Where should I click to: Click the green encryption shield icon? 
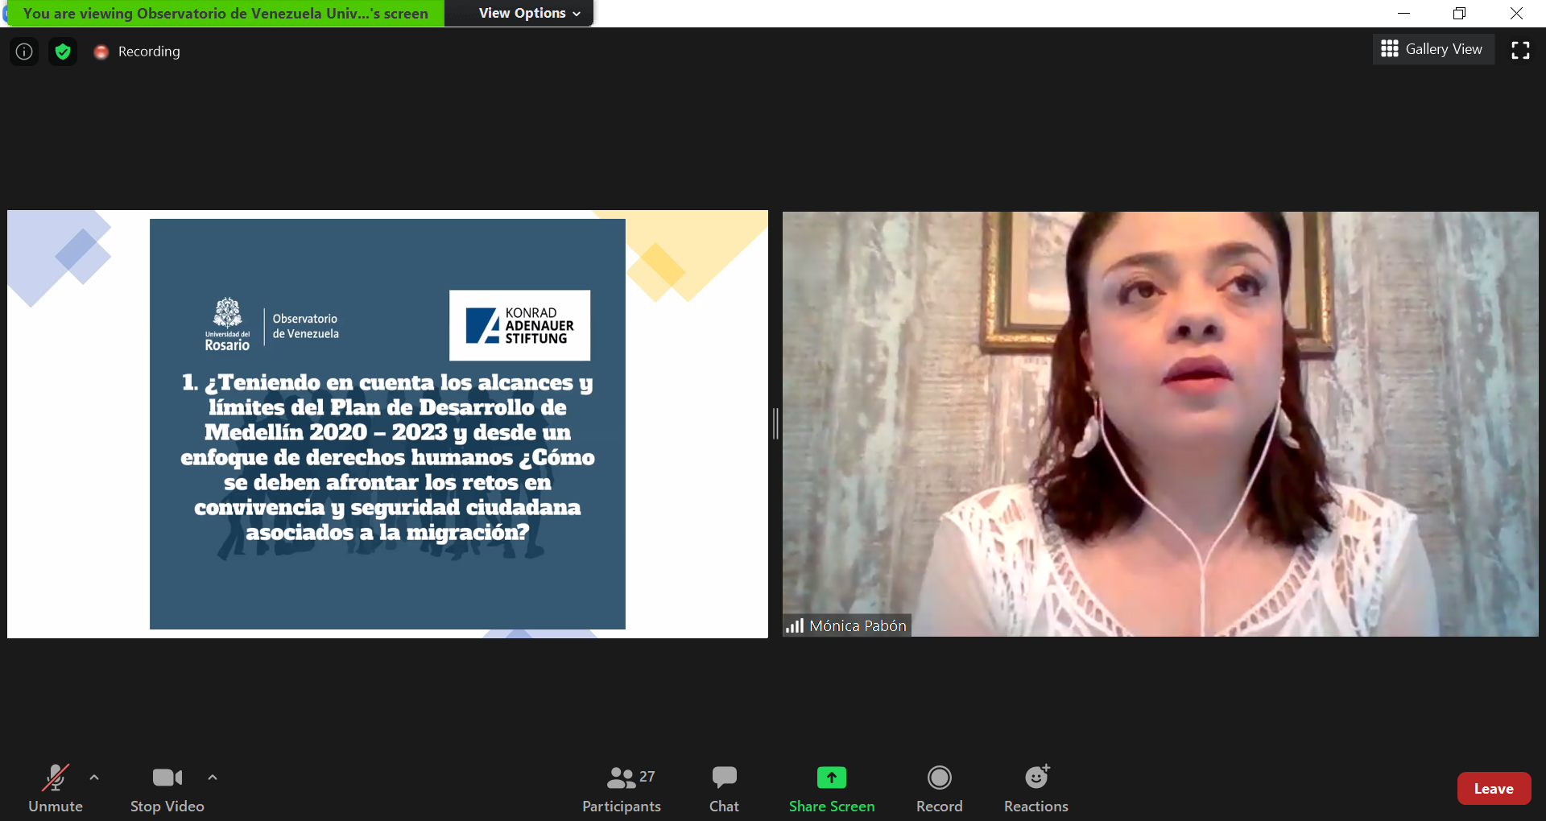pos(63,52)
